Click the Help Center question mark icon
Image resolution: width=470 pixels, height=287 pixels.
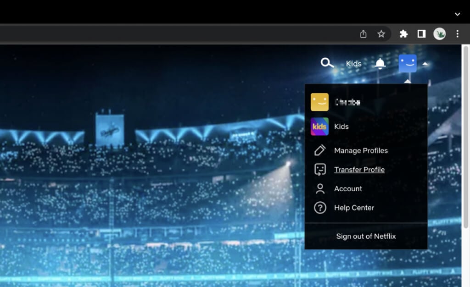pyautogui.click(x=320, y=208)
